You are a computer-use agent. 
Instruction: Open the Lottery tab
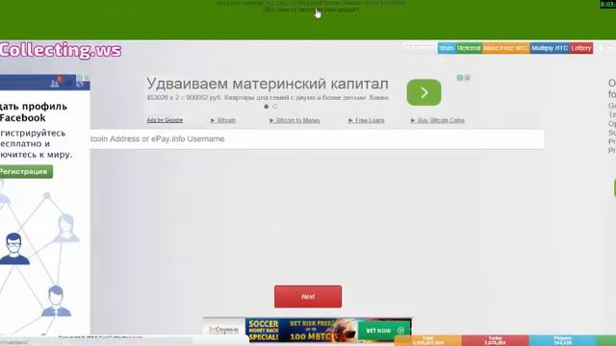point(581,48)
